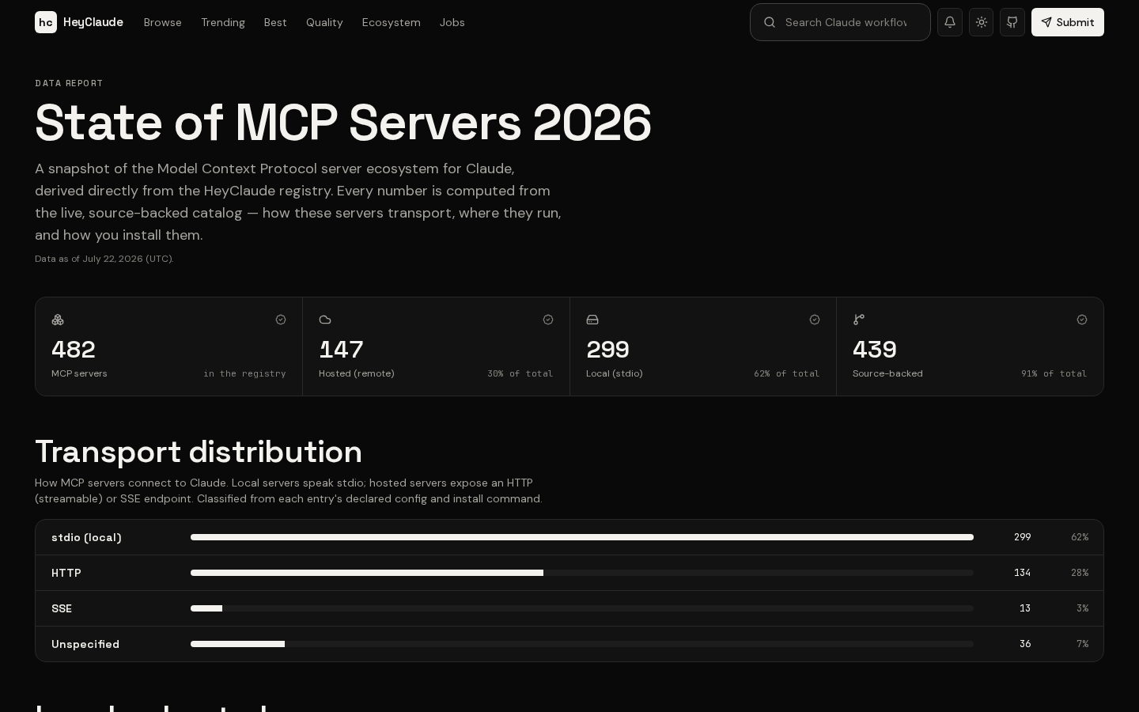Click the SSE transport progress bar
Image resolution: width=1139 pixels, height=712 pixels.
582,608
